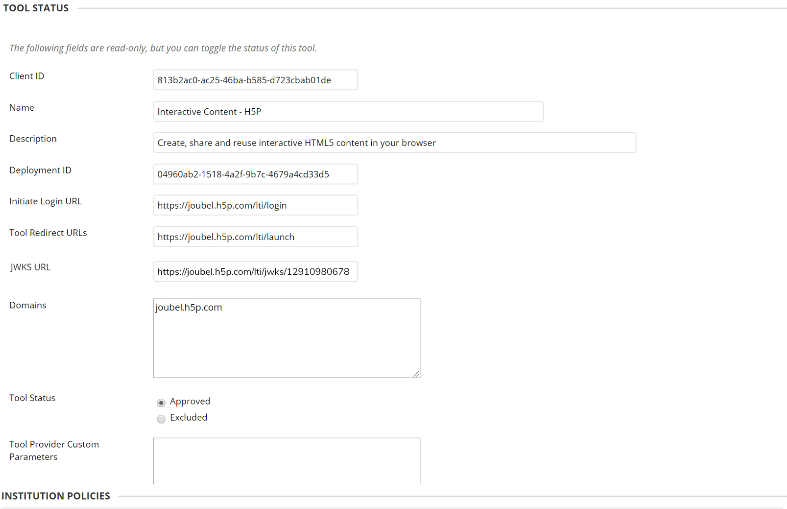Click the TOOL STATUS section header

pyautogui.click(x=35, y=8)
